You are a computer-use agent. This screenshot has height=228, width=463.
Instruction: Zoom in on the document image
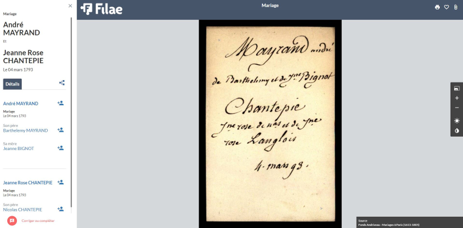[x=457, y=98]
